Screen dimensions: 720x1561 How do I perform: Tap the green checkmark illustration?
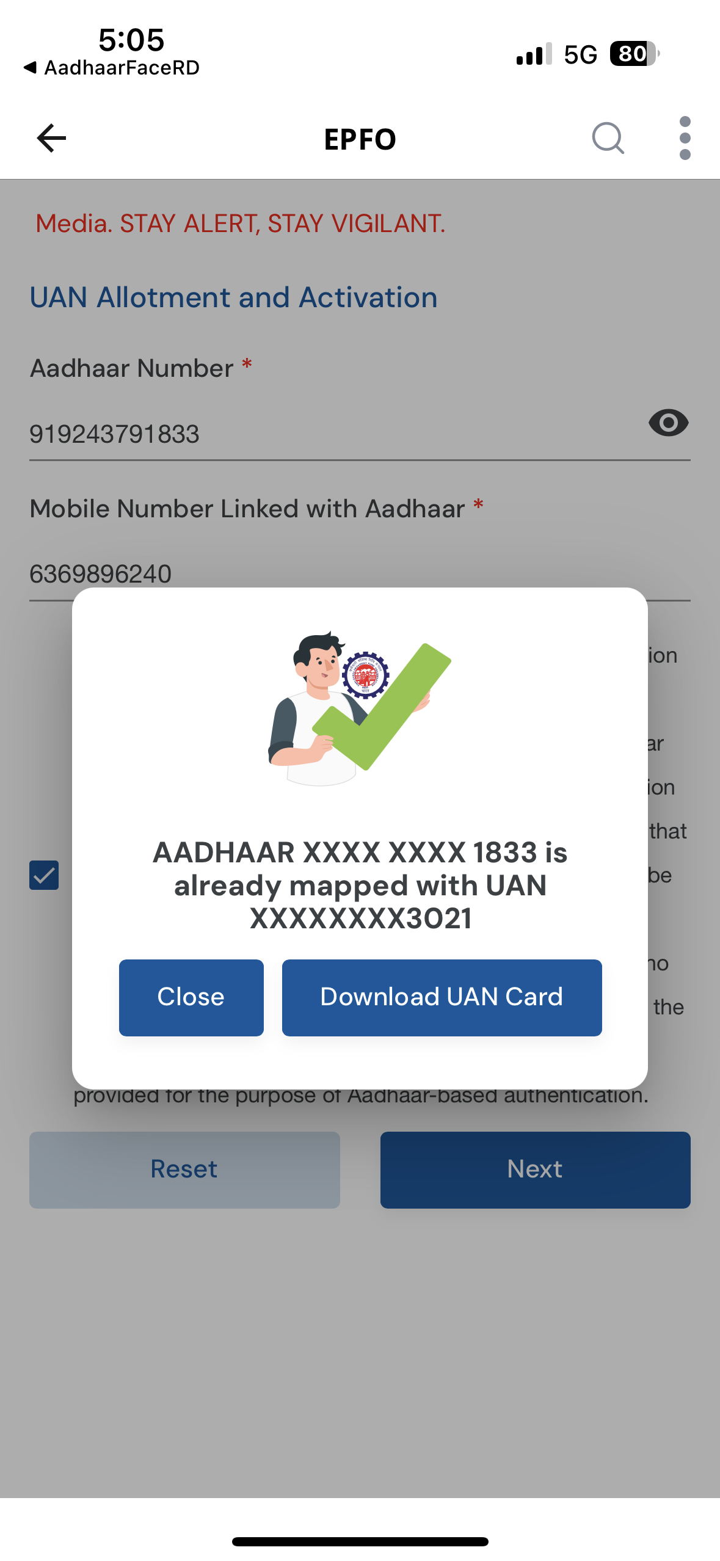pos(382,707)
